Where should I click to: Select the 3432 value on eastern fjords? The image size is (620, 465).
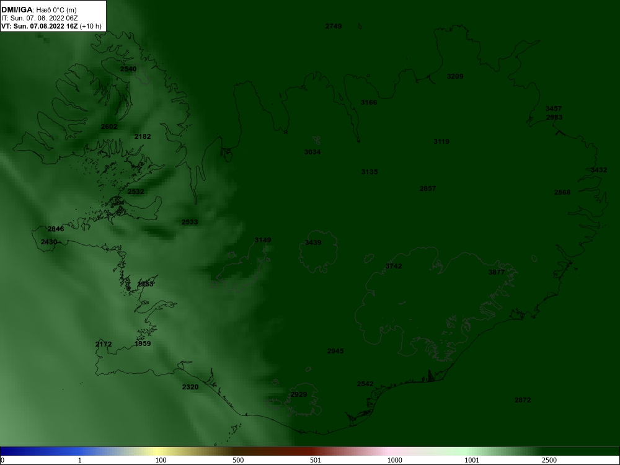(x=599, y=170)
